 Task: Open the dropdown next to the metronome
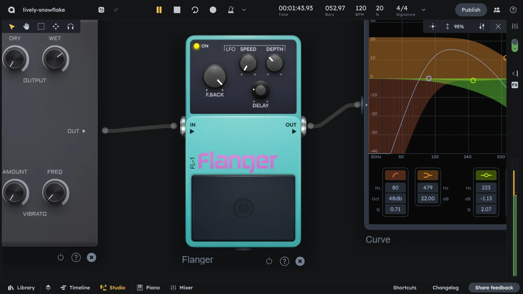244,10
